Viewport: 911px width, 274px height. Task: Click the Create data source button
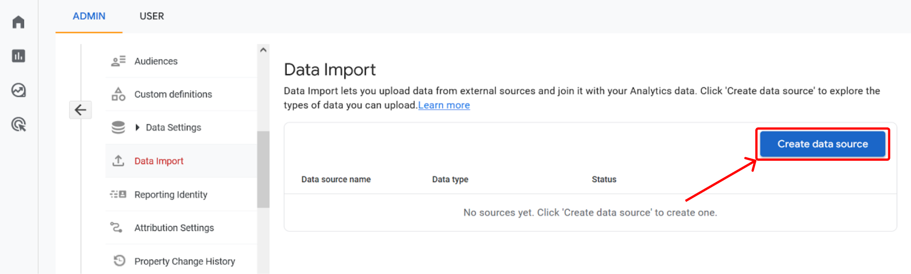coord(823,144)
